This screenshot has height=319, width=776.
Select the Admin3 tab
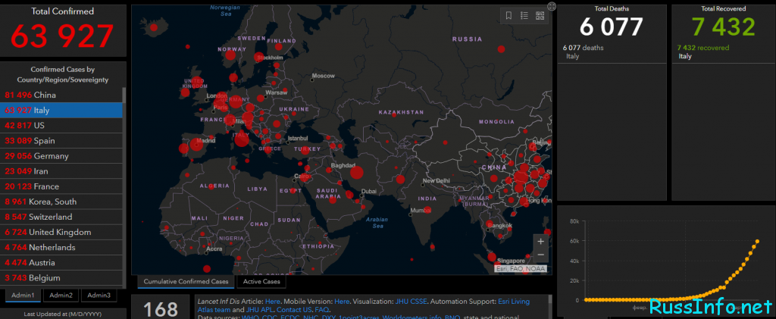click(99, 296)
